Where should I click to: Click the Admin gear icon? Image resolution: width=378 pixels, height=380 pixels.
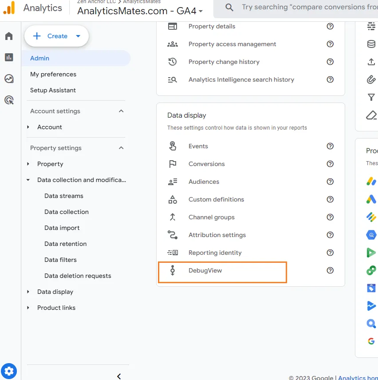tap(9, 371)
